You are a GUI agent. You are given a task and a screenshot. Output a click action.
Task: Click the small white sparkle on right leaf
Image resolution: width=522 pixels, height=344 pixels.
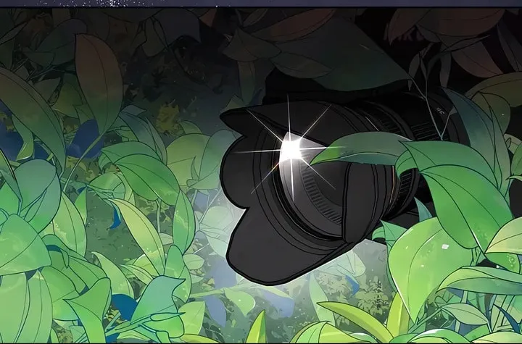(445, 246)
